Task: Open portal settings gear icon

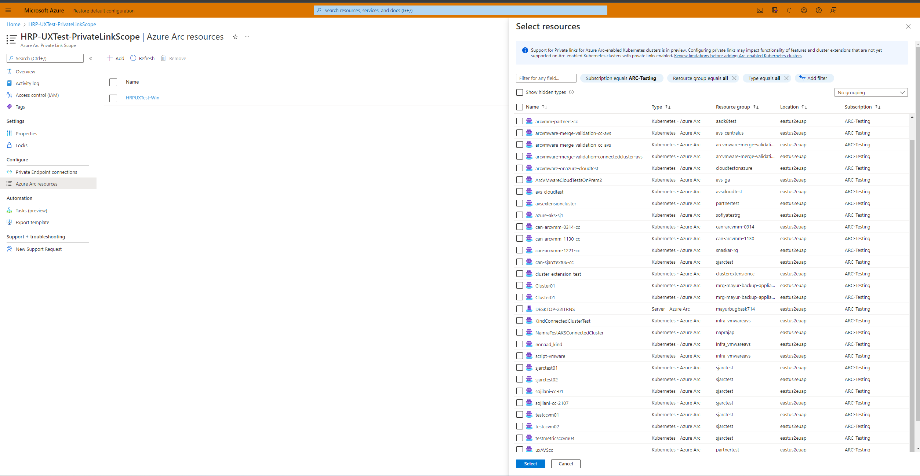Action: [x=804, y=10]
